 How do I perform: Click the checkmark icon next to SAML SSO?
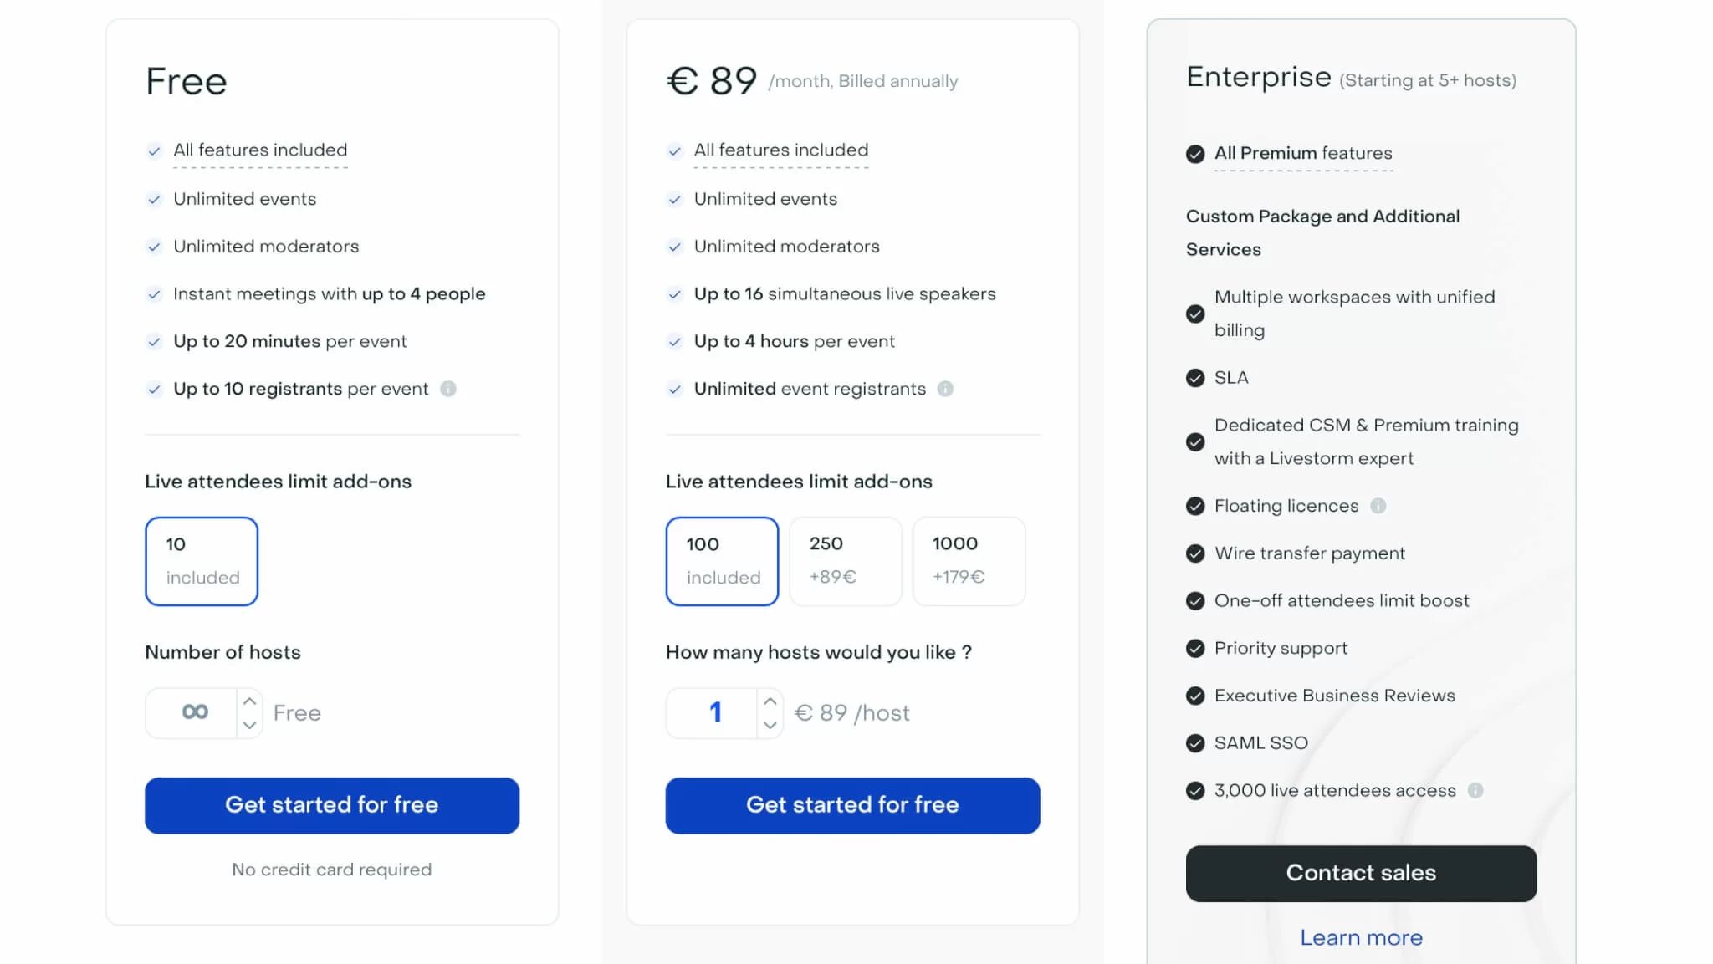(x=1195, y=743)
